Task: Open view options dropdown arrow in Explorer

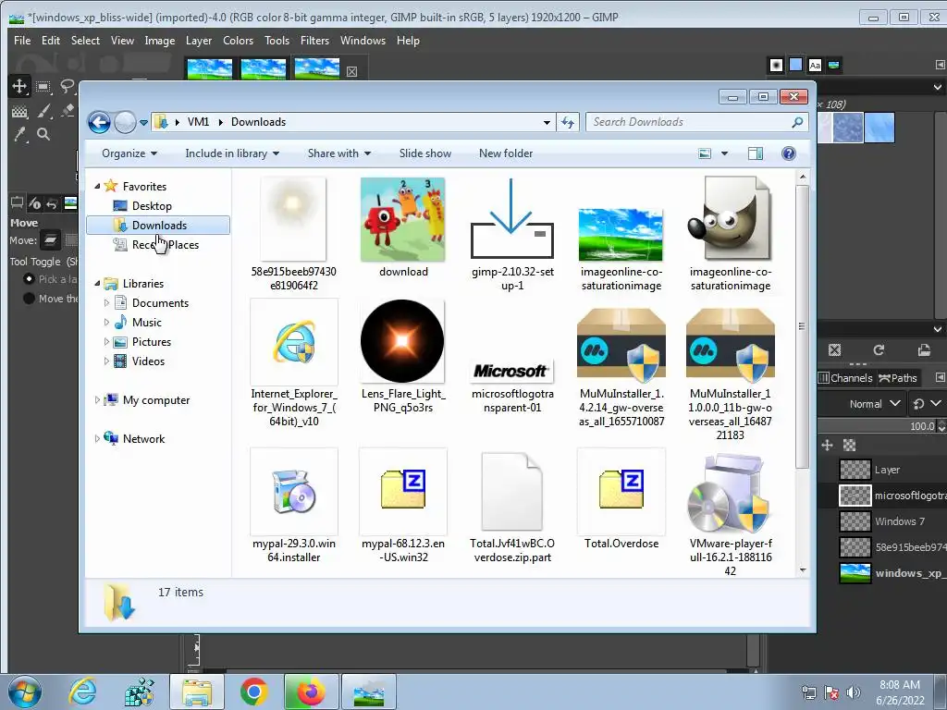Action: (724, 153)
